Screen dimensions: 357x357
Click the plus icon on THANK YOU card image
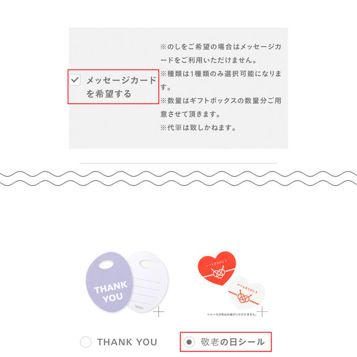[159, 312]
